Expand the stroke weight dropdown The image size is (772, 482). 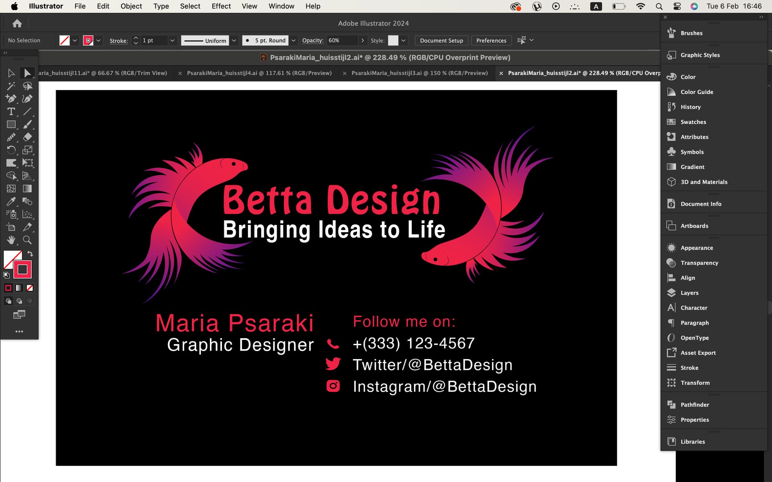172,41
